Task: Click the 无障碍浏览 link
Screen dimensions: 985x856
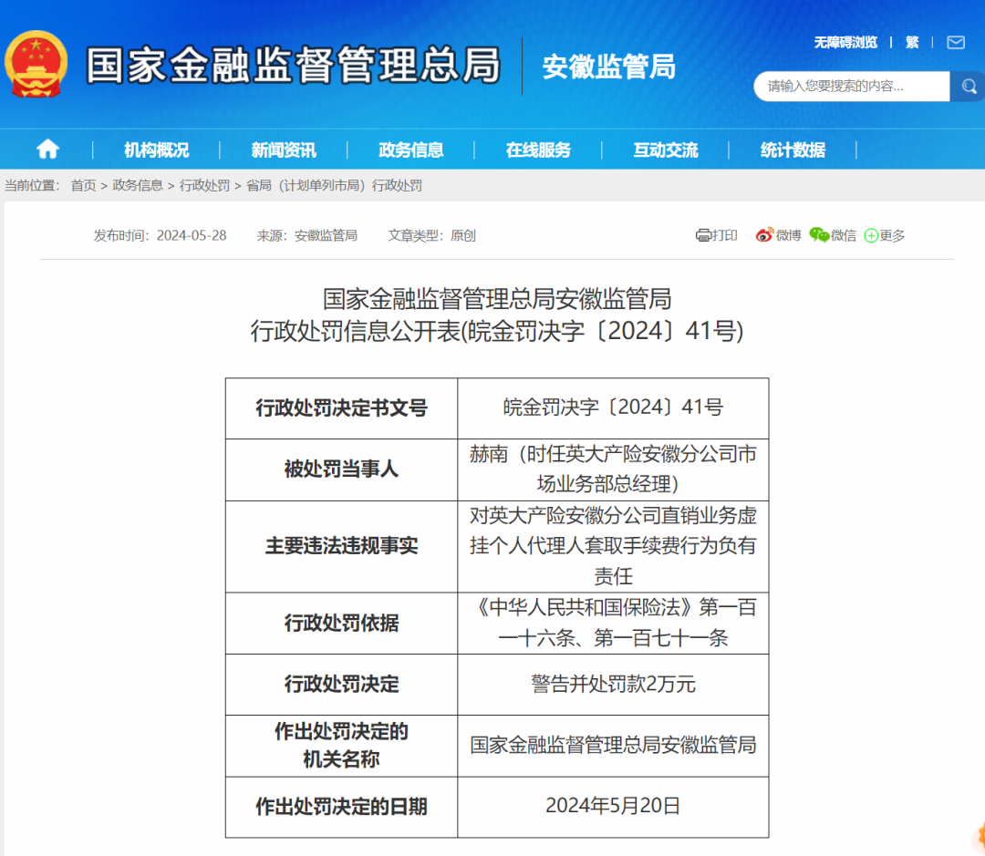Action: pos(845,42)
